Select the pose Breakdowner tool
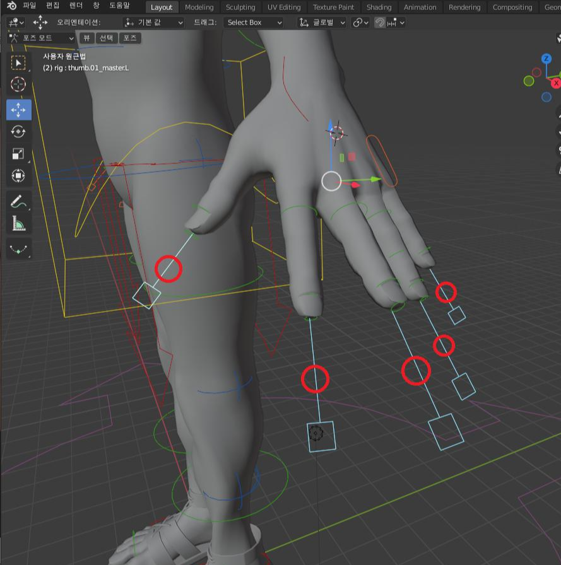The image size is (561, 565). (x=18, y=248)
